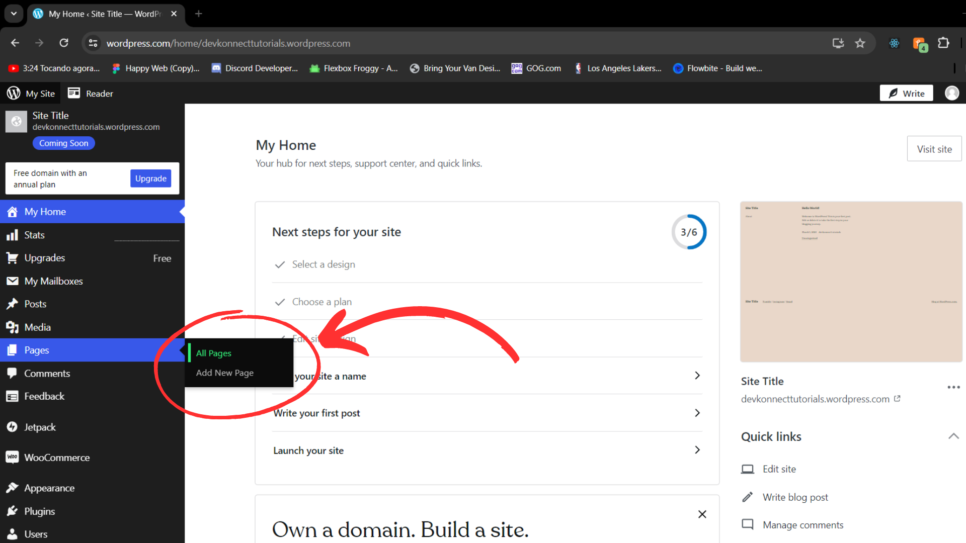Click the site icon placeholder next to Site Title
This screenshot has width=966, height=543.
pyautogui.click(x=16, y=122)
